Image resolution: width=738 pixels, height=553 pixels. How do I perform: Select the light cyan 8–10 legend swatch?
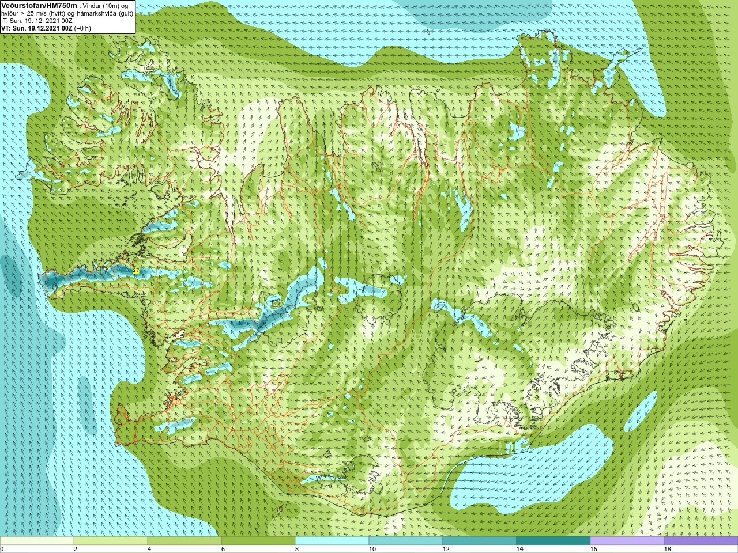pos(332,541)
